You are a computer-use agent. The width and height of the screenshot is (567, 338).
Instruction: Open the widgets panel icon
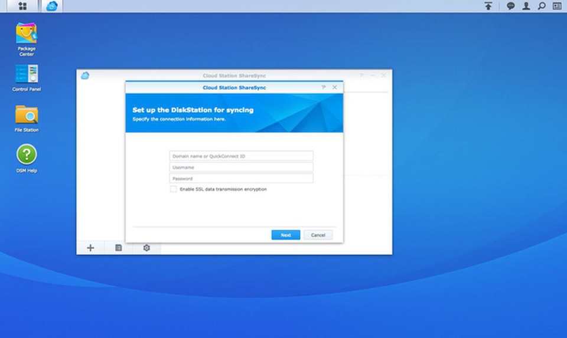coord(557,6)
